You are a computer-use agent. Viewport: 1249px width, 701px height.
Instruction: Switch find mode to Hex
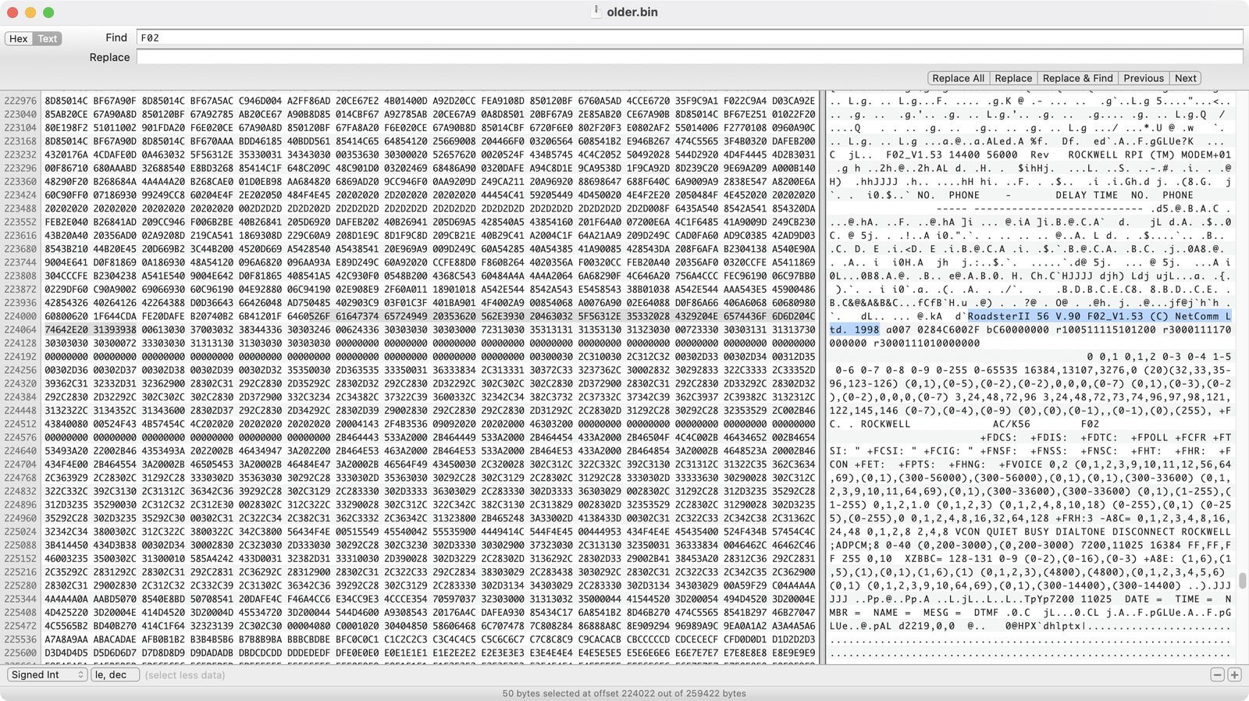[19, 38]
